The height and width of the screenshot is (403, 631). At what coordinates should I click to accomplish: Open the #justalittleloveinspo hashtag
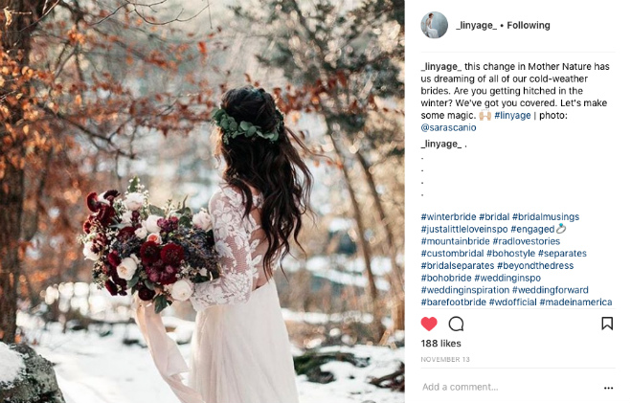[464, 229]
